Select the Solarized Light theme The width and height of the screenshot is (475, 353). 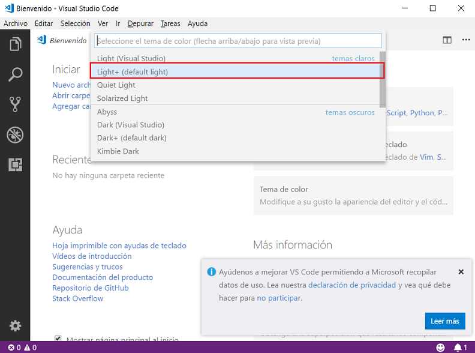tap(235, 98)
